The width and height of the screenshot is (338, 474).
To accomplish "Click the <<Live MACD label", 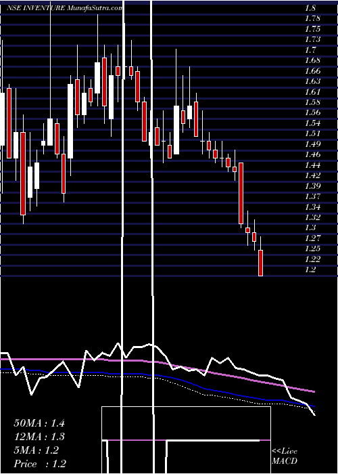I will [285, 456].
